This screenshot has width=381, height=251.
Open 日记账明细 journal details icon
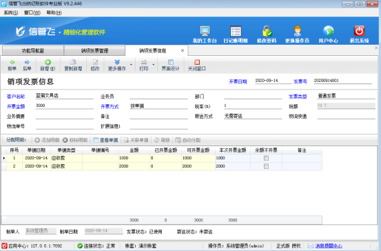pyautogui.click(x=236, y=31)
